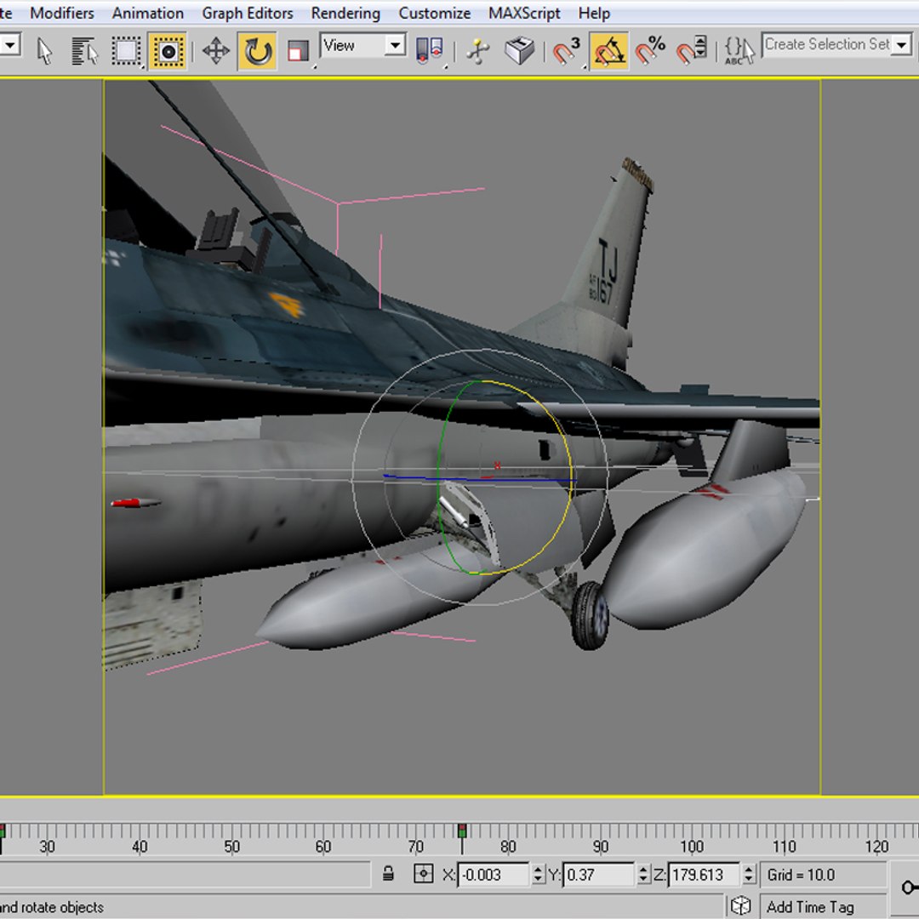Open the Graph Editors menu
The height and width of the screenshot is (919, 919).
coord(248,13)
